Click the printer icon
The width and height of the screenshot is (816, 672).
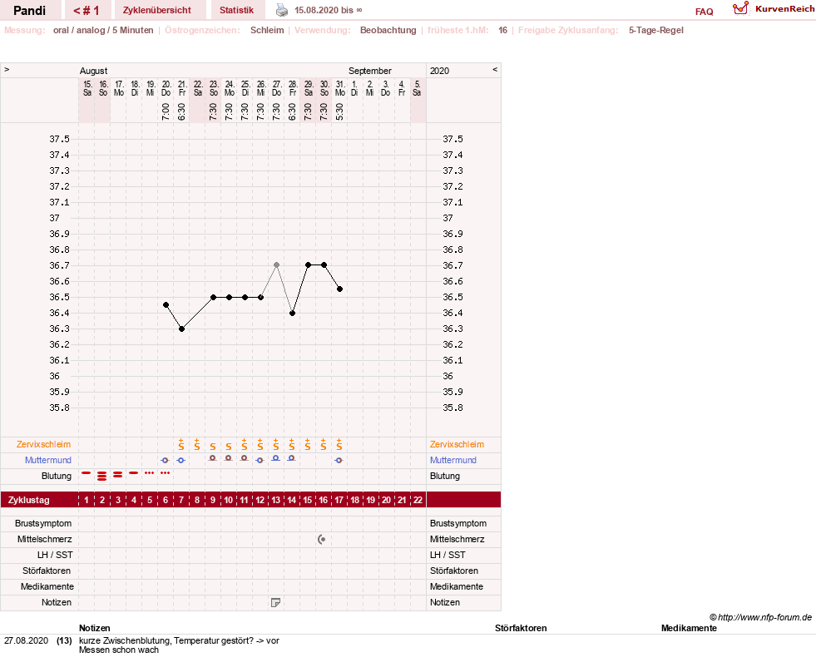281,10
